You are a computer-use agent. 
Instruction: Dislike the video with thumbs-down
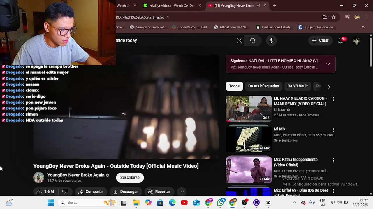tap(65, 192)
